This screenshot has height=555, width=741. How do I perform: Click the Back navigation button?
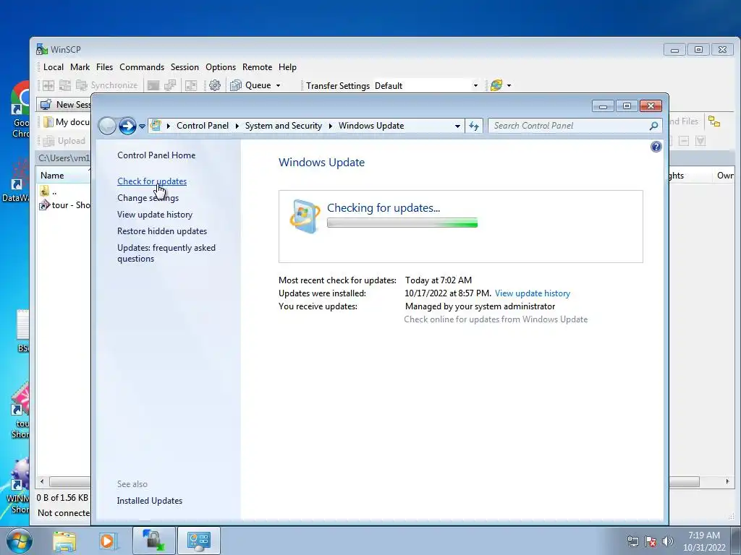tap(107, 126)
